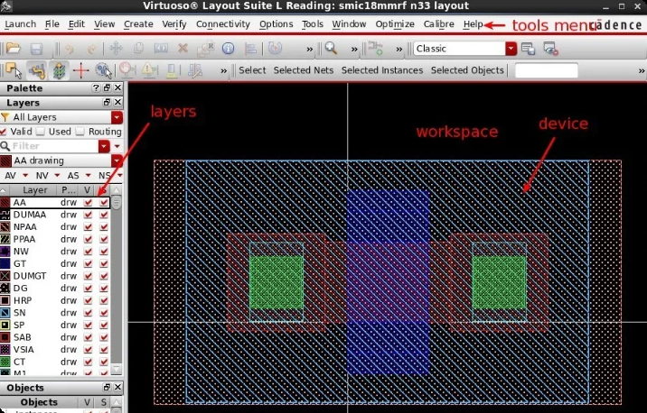Click the red crosshair icon
Screen dimensions: 647x413
tap(81, 70)
